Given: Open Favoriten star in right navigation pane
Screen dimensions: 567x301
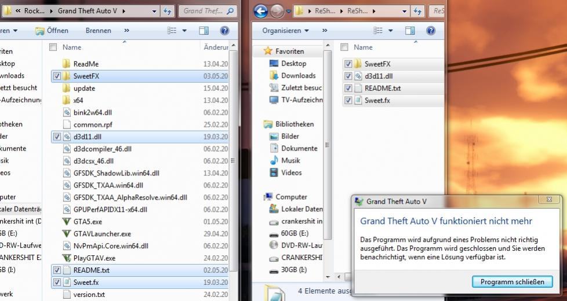Looking at the screenshot, I should (x=268, y=52).
